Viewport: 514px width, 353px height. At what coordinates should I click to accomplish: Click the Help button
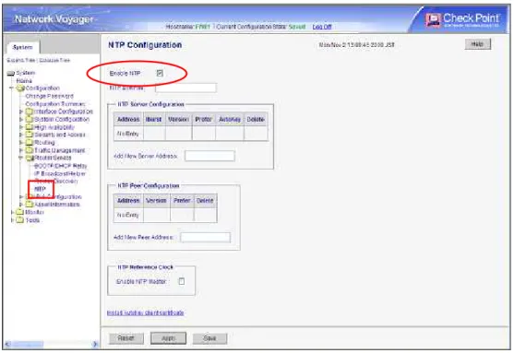click(x=478, y=44)
